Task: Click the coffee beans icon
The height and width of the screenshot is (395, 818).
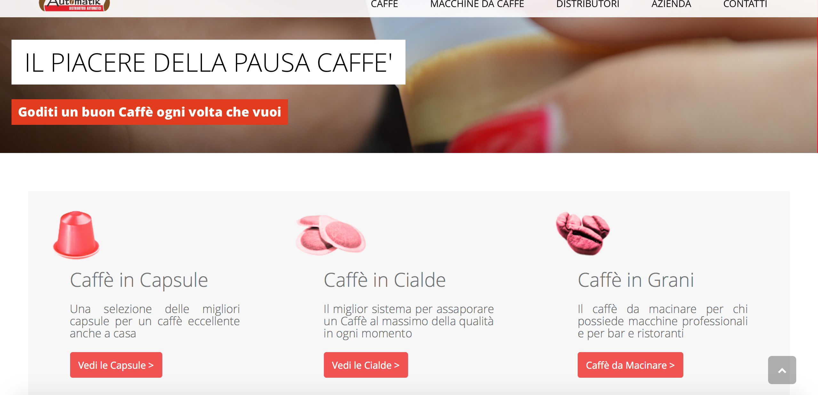Action: (x=583, y=233)
